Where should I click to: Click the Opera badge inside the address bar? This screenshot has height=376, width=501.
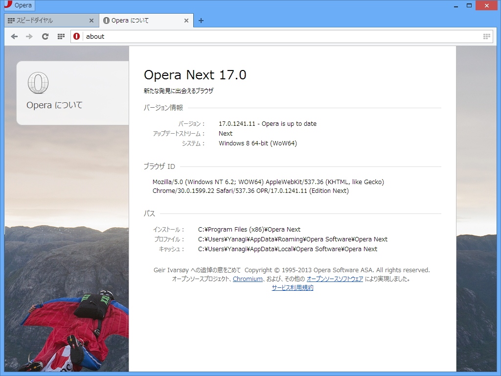tap(77, 36)
